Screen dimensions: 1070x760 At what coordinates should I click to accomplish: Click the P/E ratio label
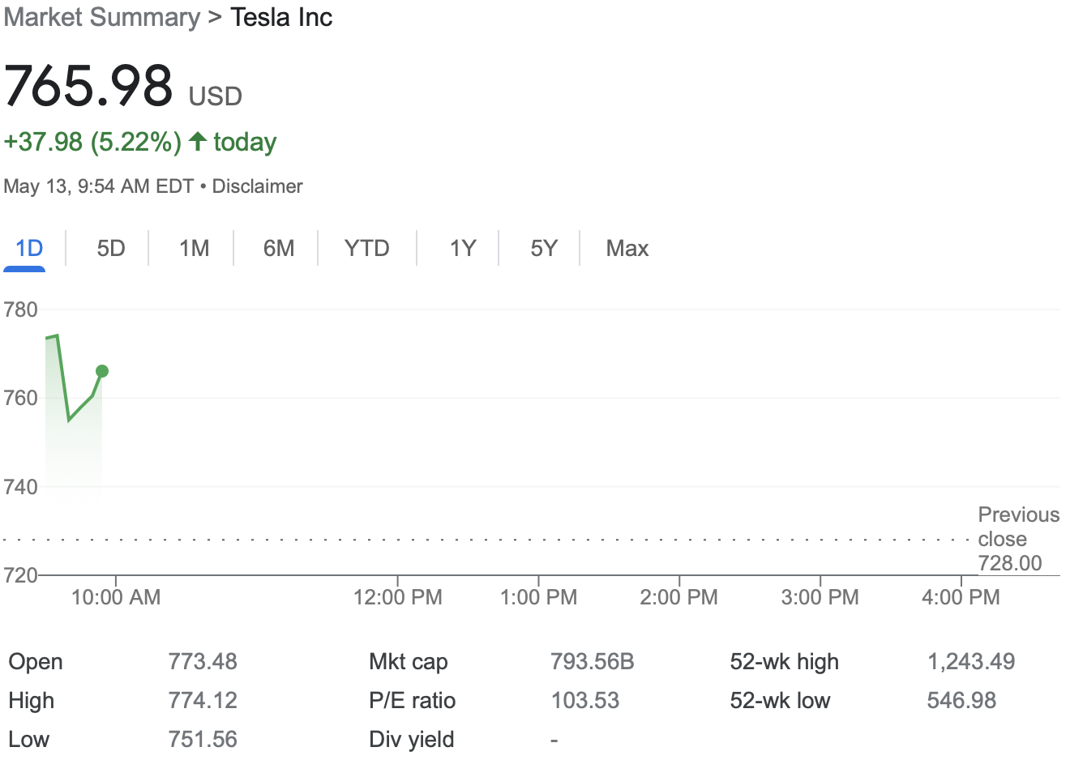coord(413,700)
